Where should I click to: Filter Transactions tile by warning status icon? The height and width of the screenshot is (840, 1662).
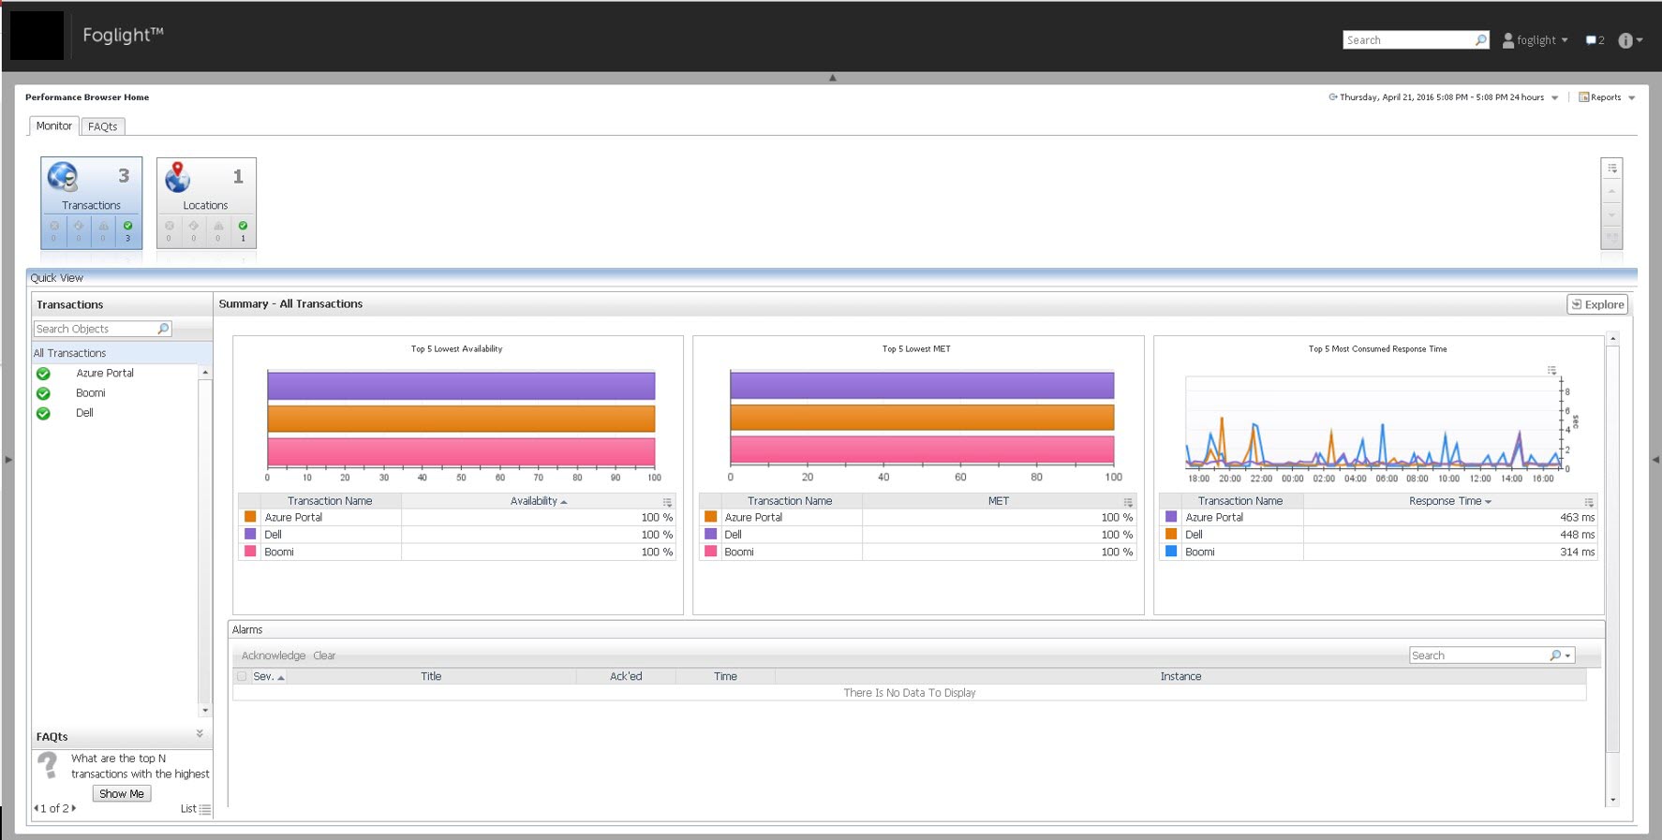(103, 226)
